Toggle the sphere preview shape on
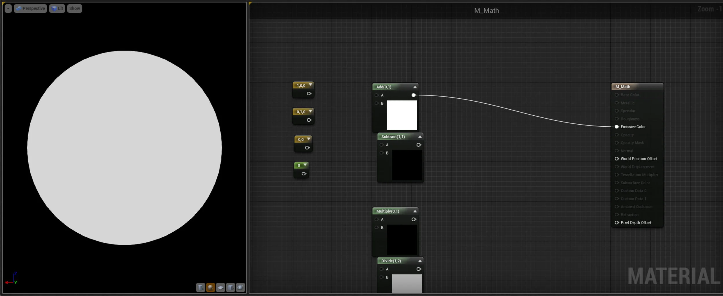723x296 pixels. click(211, 287)
